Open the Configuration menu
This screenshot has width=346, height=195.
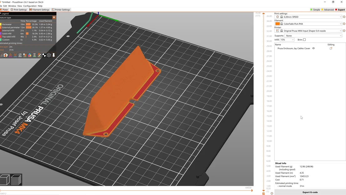[30, 6]
